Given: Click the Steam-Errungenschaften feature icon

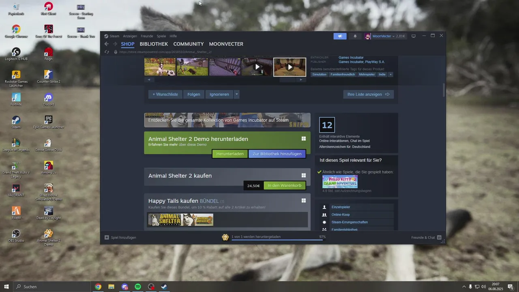Looking at the screenshot, I should [324, 222].
